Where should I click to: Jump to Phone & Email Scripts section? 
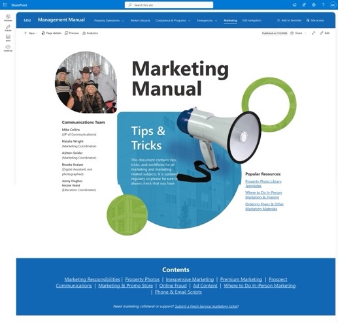178,292
